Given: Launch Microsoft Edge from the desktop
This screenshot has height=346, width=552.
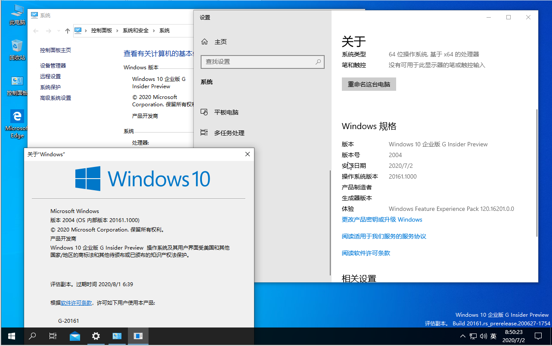Looking at the screenshot, I should (17, 123).
